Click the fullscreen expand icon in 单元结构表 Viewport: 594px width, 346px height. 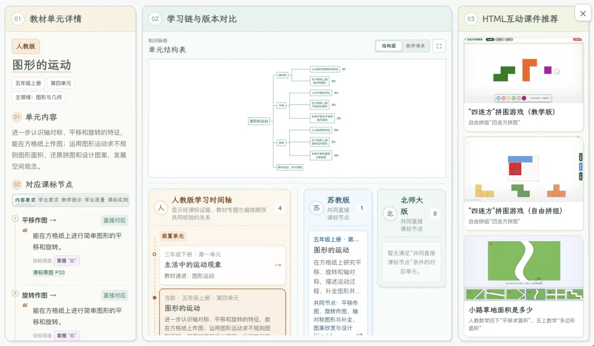click(x=439, y=46)
